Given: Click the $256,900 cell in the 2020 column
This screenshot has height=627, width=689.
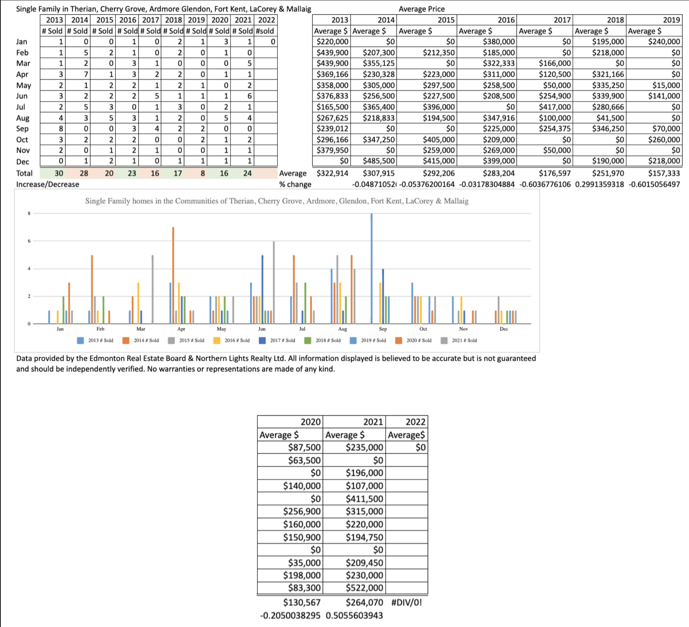Looking at the screenshot, I should 290,511.
